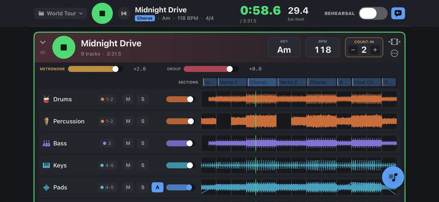Open the BPM 118 field
This screenshot has height=202, width=439.
[x=323, y=47]
